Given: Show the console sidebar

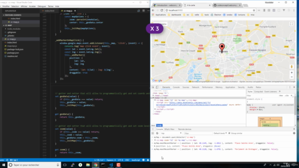Looking at the screenshot, I should point(153,133).
